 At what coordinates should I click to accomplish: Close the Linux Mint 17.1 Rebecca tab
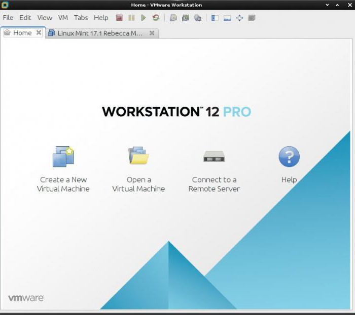click(152, 33)
